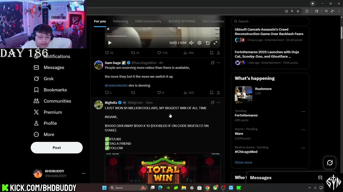Open Communities in the left sidebar
This screenshot has width=343, height=192.
click(52, 101)
